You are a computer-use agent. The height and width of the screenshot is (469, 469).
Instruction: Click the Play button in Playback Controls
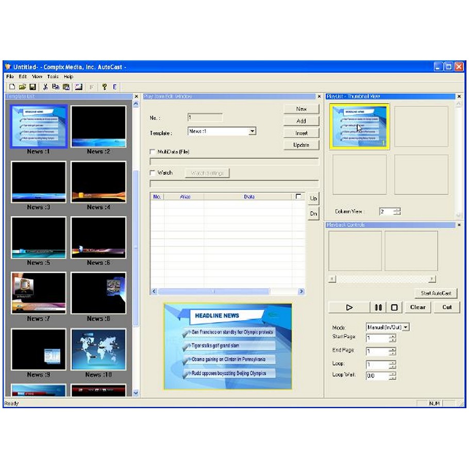point(349,308)
